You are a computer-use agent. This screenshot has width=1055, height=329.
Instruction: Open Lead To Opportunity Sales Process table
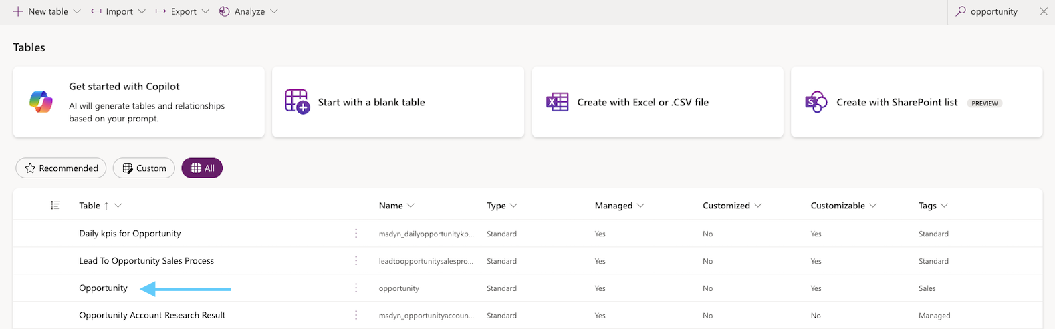point(146,261)
